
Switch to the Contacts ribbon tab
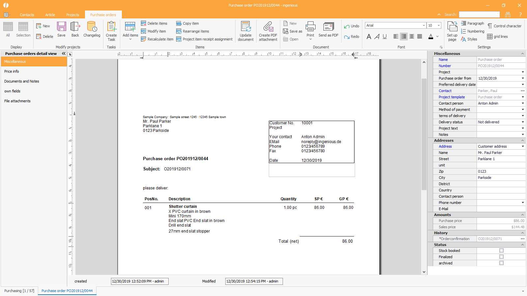[x=27, y=15]
